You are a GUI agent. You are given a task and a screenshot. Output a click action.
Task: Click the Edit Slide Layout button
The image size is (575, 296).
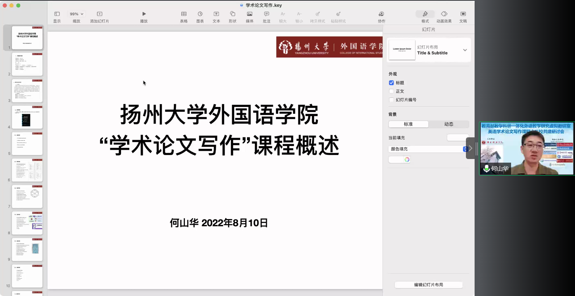428,285
